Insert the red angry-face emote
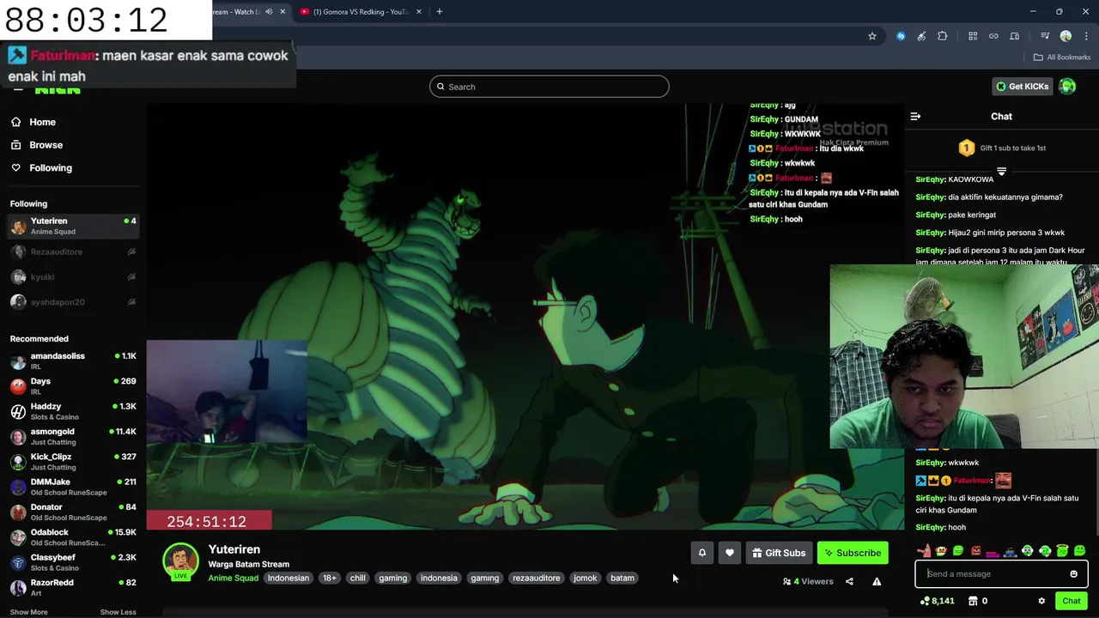 (x=976, y=551)
